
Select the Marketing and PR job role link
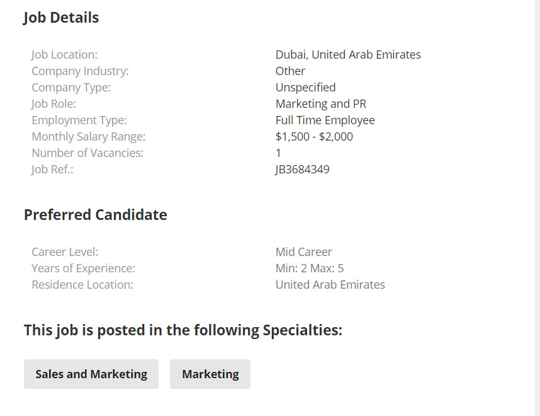click(321, 103)
